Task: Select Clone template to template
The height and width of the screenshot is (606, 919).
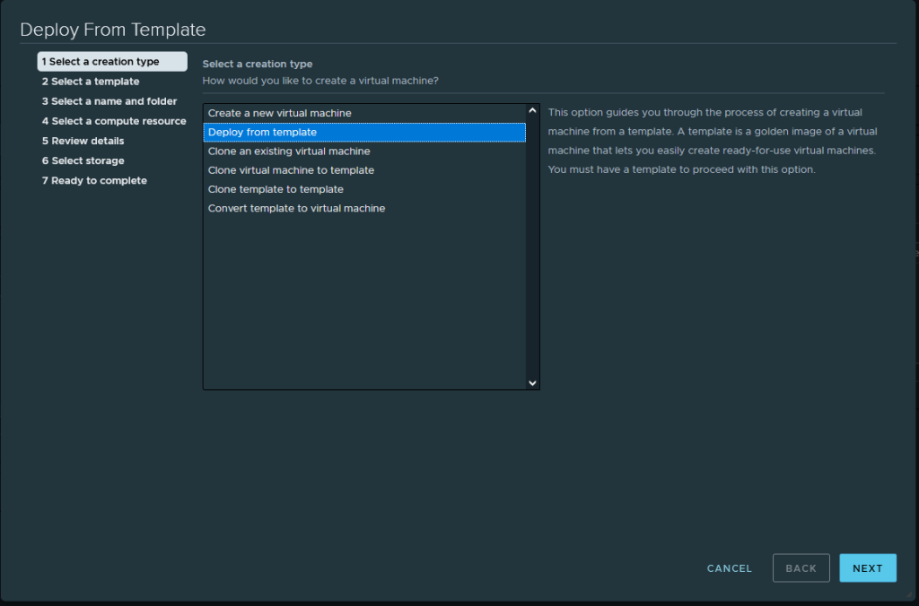Action: 276,189
